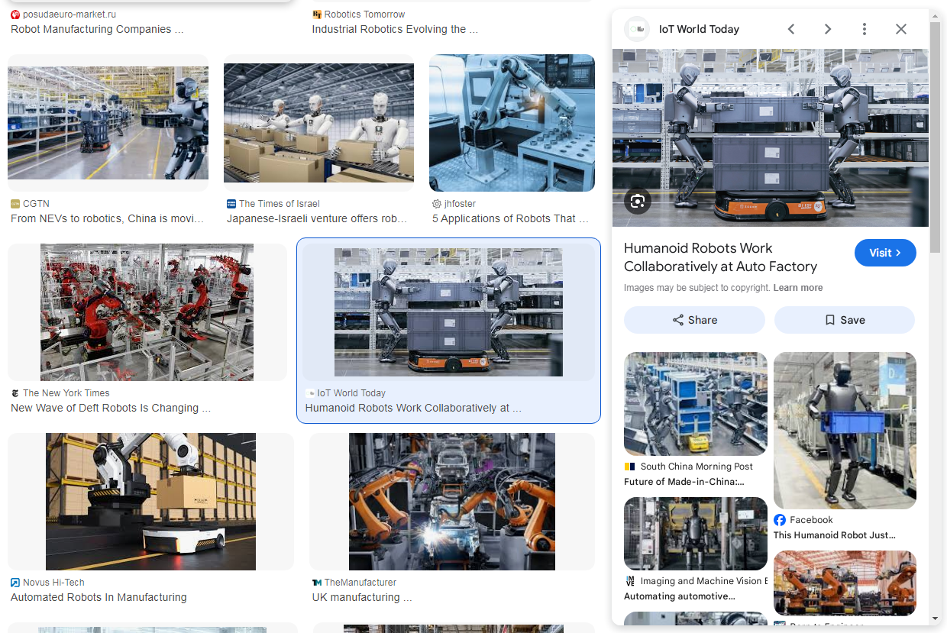Open 'New Wave of Deft Robots Is Changing ...' title
This screenshot has width=947, height=633.
click(111, 408)
